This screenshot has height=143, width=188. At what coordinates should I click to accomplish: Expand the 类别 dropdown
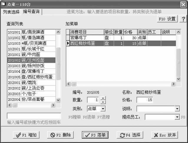click(x=103, y=109)
